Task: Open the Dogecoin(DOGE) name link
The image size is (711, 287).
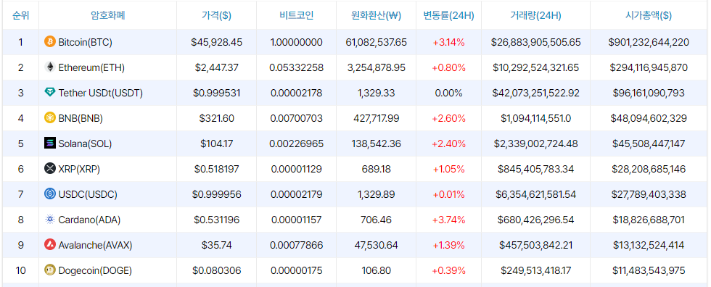Action: [95, 270]
